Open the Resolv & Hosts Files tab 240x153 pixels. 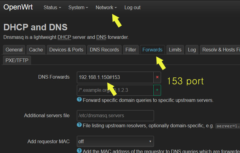tap(220, 50)
